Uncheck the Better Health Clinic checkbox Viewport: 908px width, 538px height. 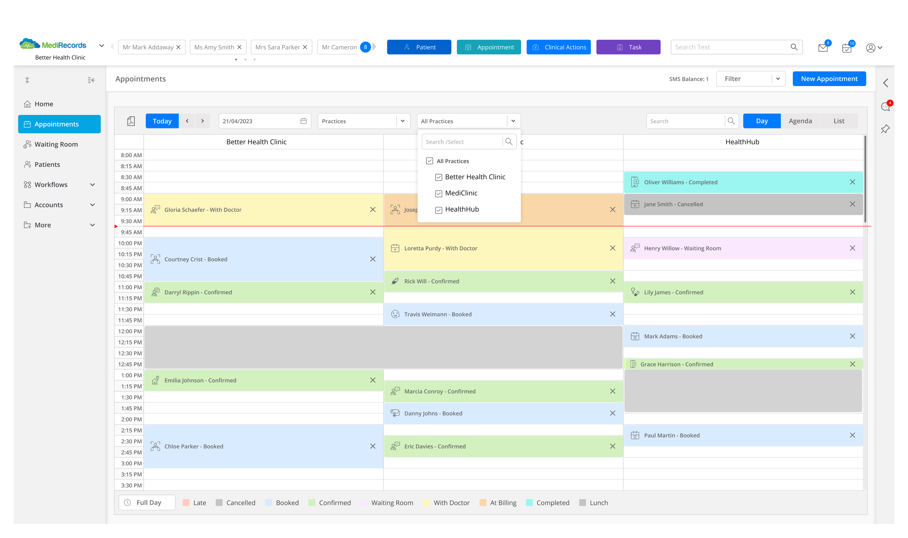click(x=439, y=177)
